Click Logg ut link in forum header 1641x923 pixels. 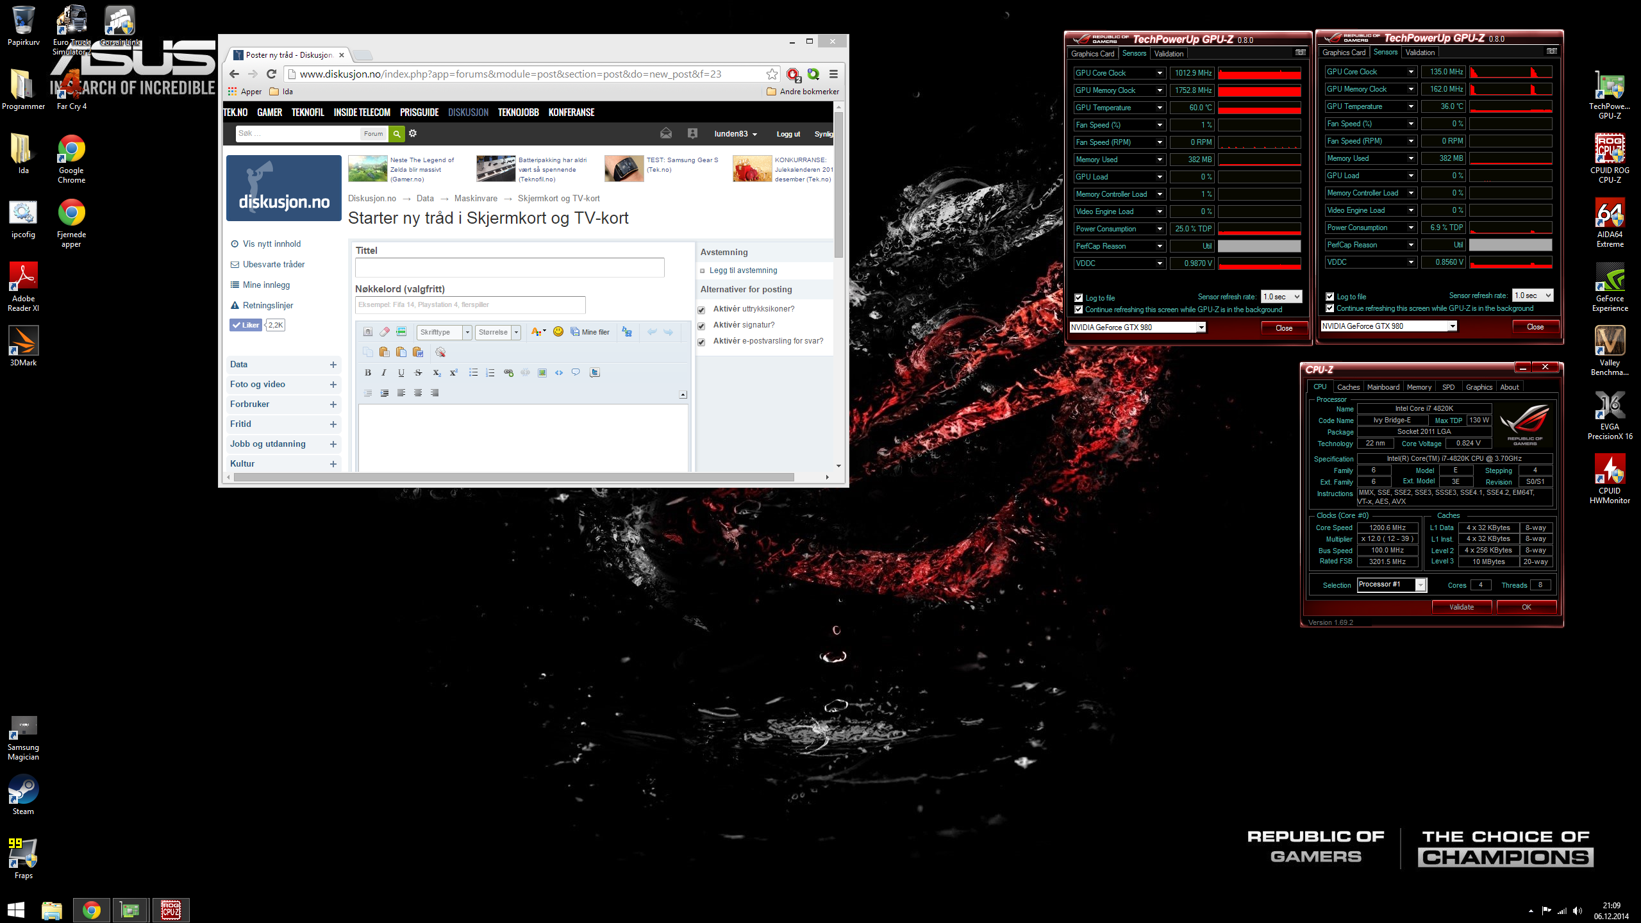(788, 134)
